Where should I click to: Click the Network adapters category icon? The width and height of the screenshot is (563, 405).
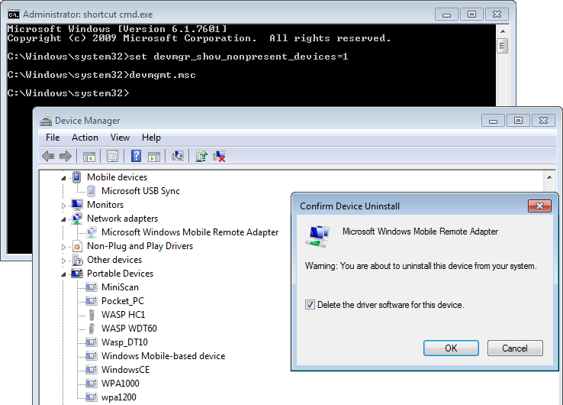(76, 219)
